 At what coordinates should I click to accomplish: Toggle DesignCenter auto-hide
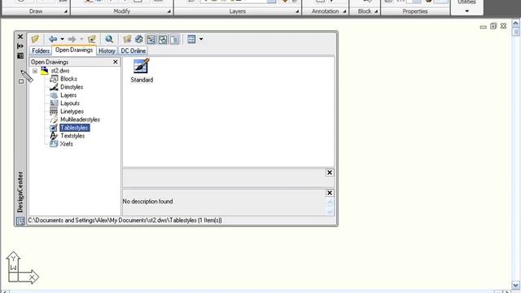click(x=20, y=46)
